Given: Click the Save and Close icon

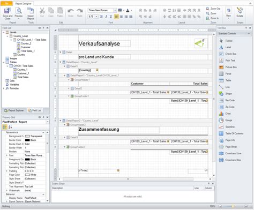Looking at the screenshot, I should (x=8, y=11).
